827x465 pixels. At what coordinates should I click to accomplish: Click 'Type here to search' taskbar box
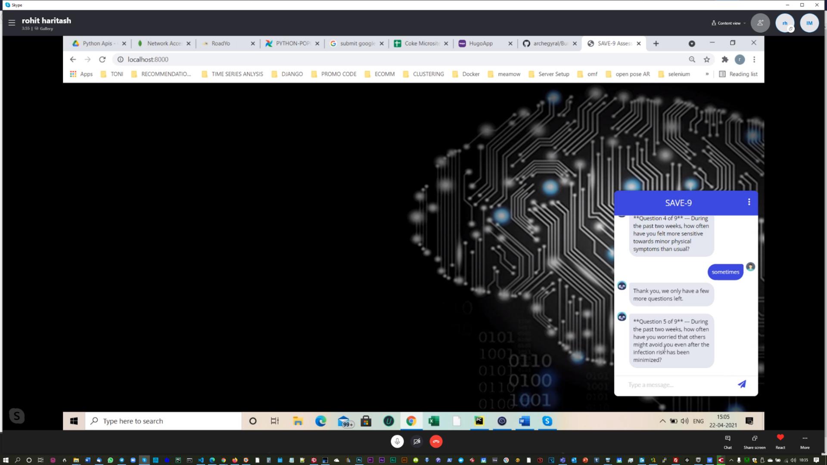163,421
